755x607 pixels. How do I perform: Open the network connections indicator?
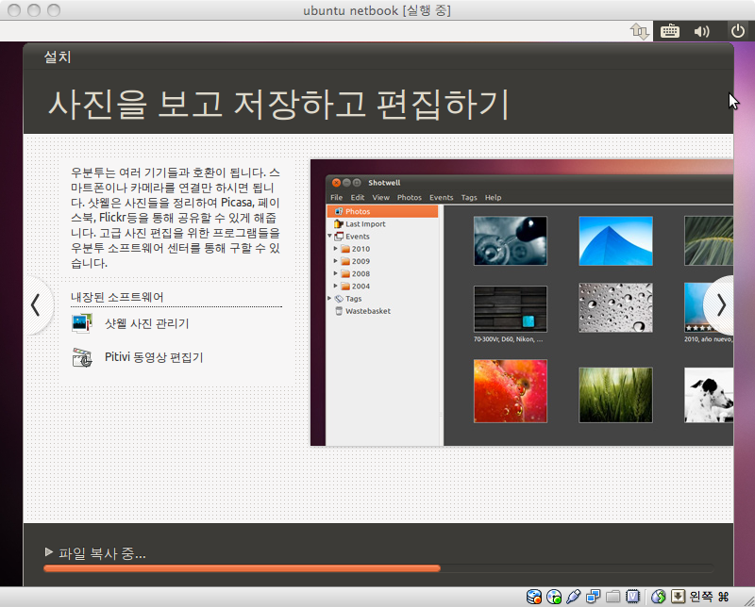640,31
